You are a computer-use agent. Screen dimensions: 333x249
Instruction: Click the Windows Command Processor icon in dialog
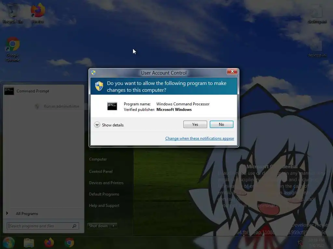click(112, 106)
